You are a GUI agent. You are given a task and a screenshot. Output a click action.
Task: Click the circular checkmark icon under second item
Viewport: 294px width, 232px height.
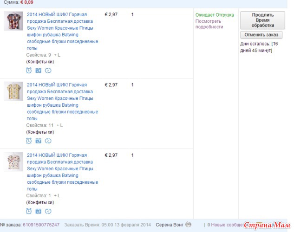point(48,141)
